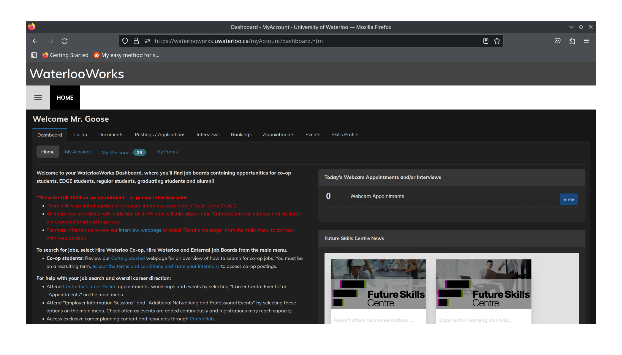Select the Skills Profile tab
622x355 pixels.
click(345, 134)
